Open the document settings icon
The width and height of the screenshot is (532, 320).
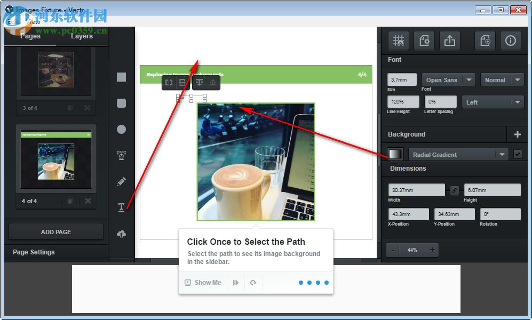(x=424, y=41)
